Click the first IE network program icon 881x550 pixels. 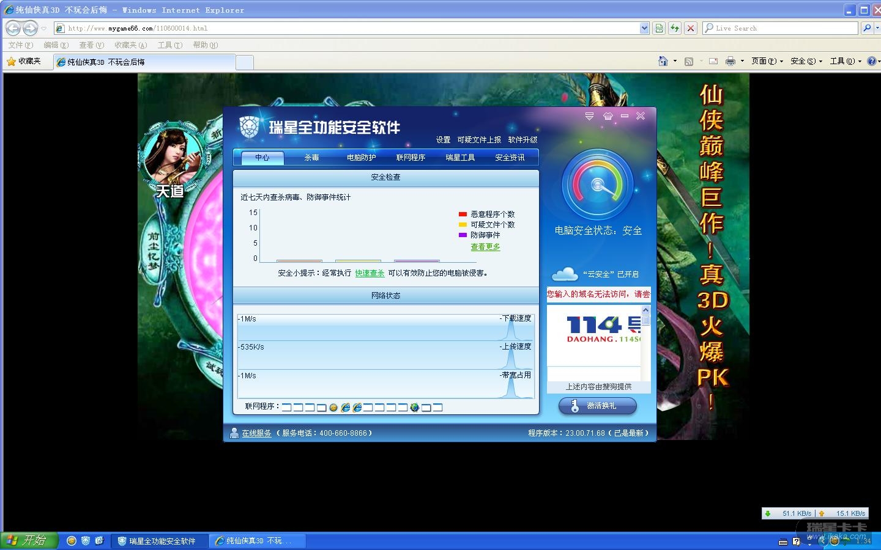pos(346,407)
